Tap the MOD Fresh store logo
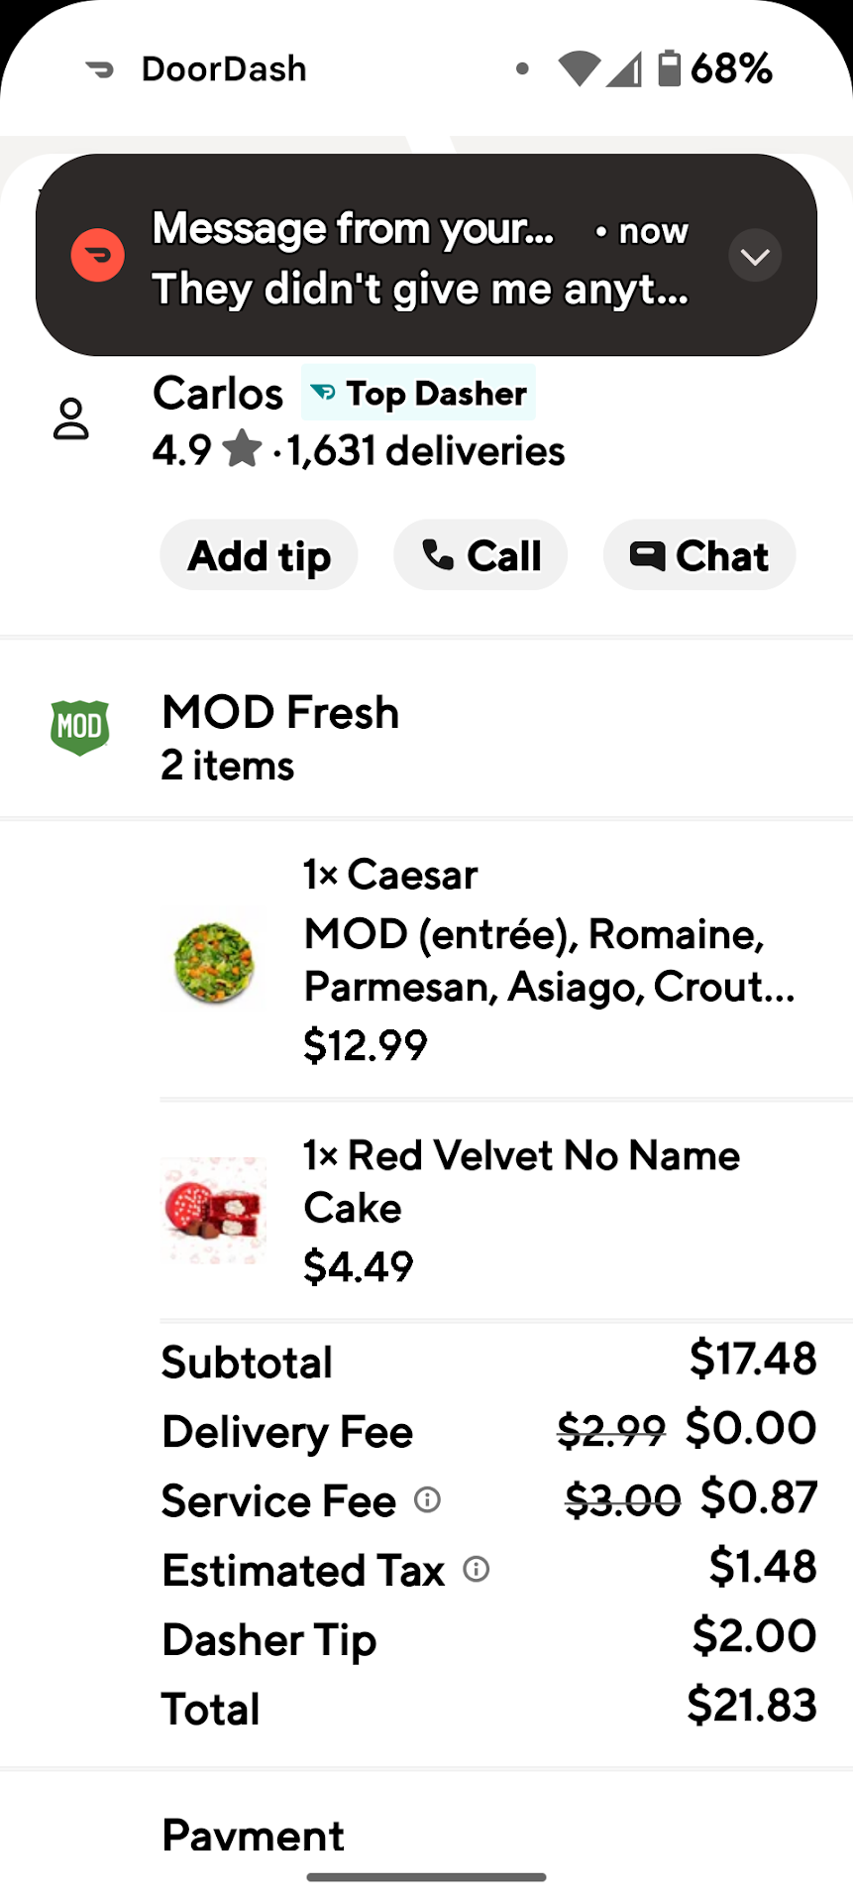Image resolution: width=853 pixels, height=1904 pixels. [79, 727]
